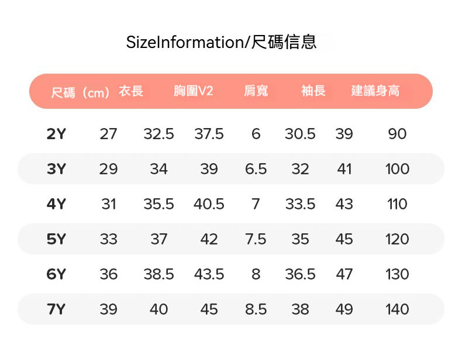462x338 pixels.
Task: Select the 7Y size row label
Action: point(56,309)
